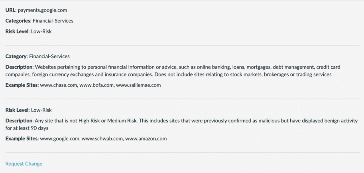Click www.salliemae.com example site
The height and width of the screenshot is (173, 364).
click(x=138, y=85)
